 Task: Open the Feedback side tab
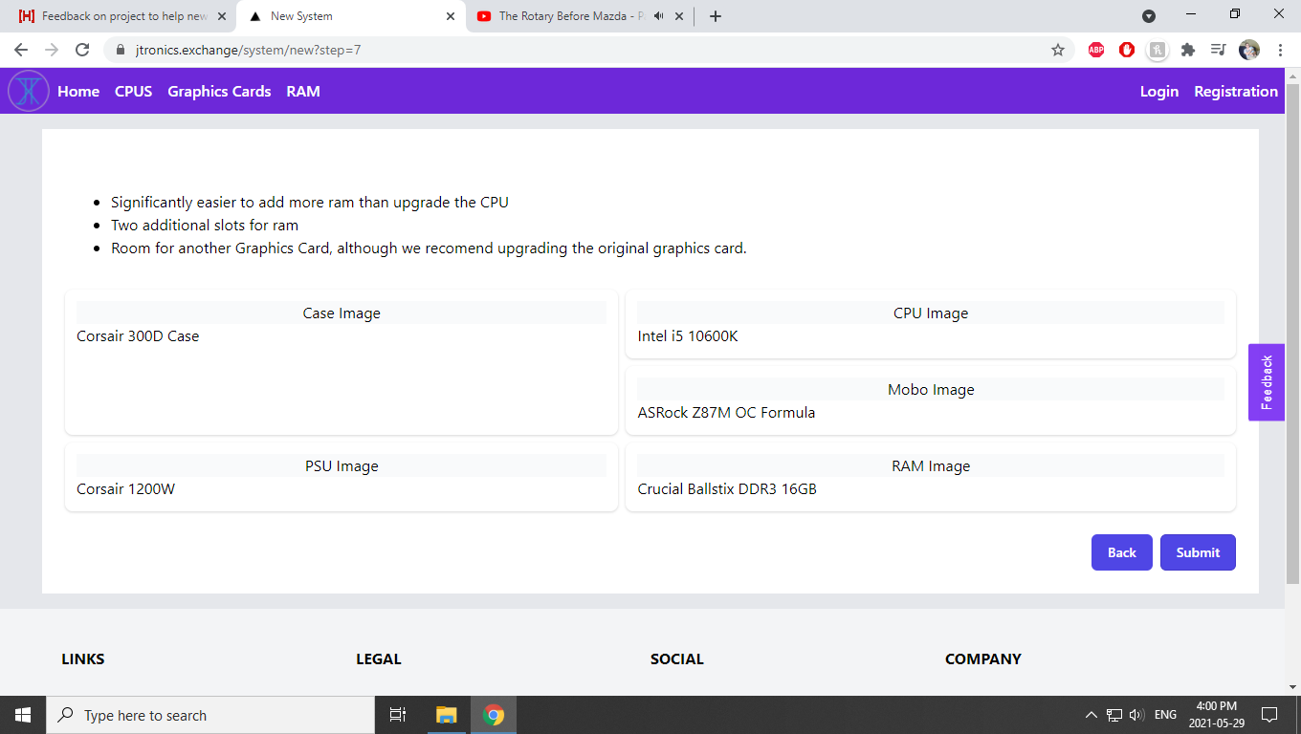tap(1267, 382)
